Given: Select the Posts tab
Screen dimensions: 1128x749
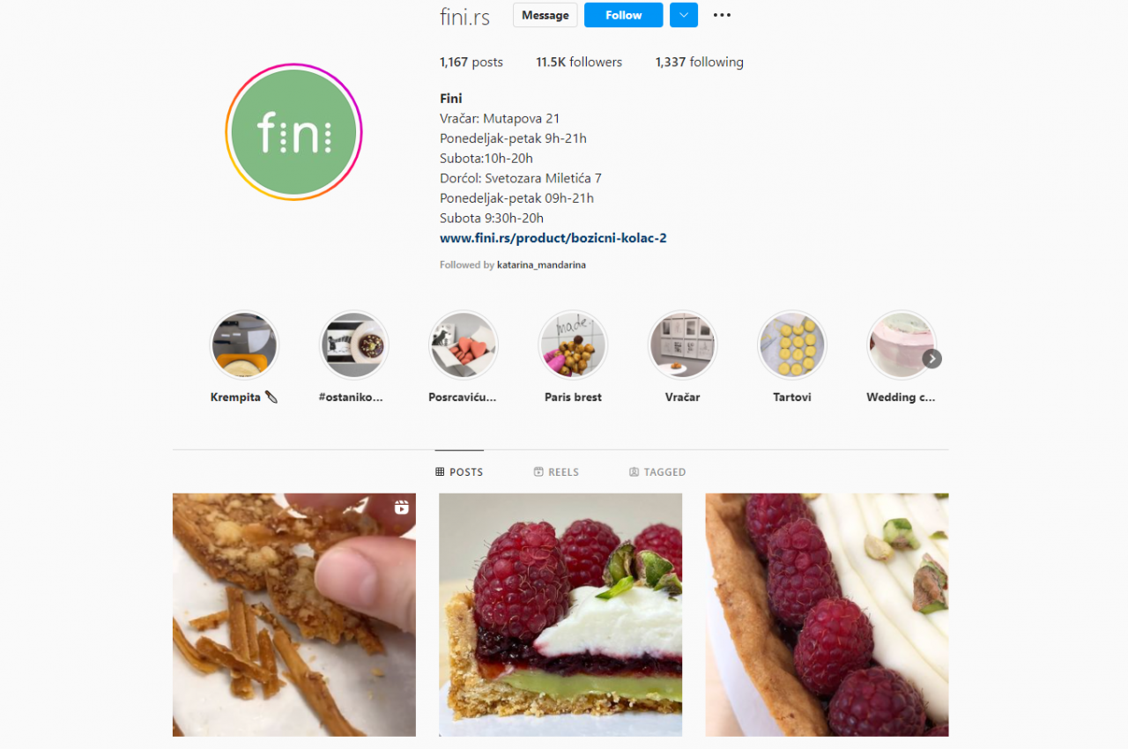Looking at the screenshot, I should coord(459,472).
